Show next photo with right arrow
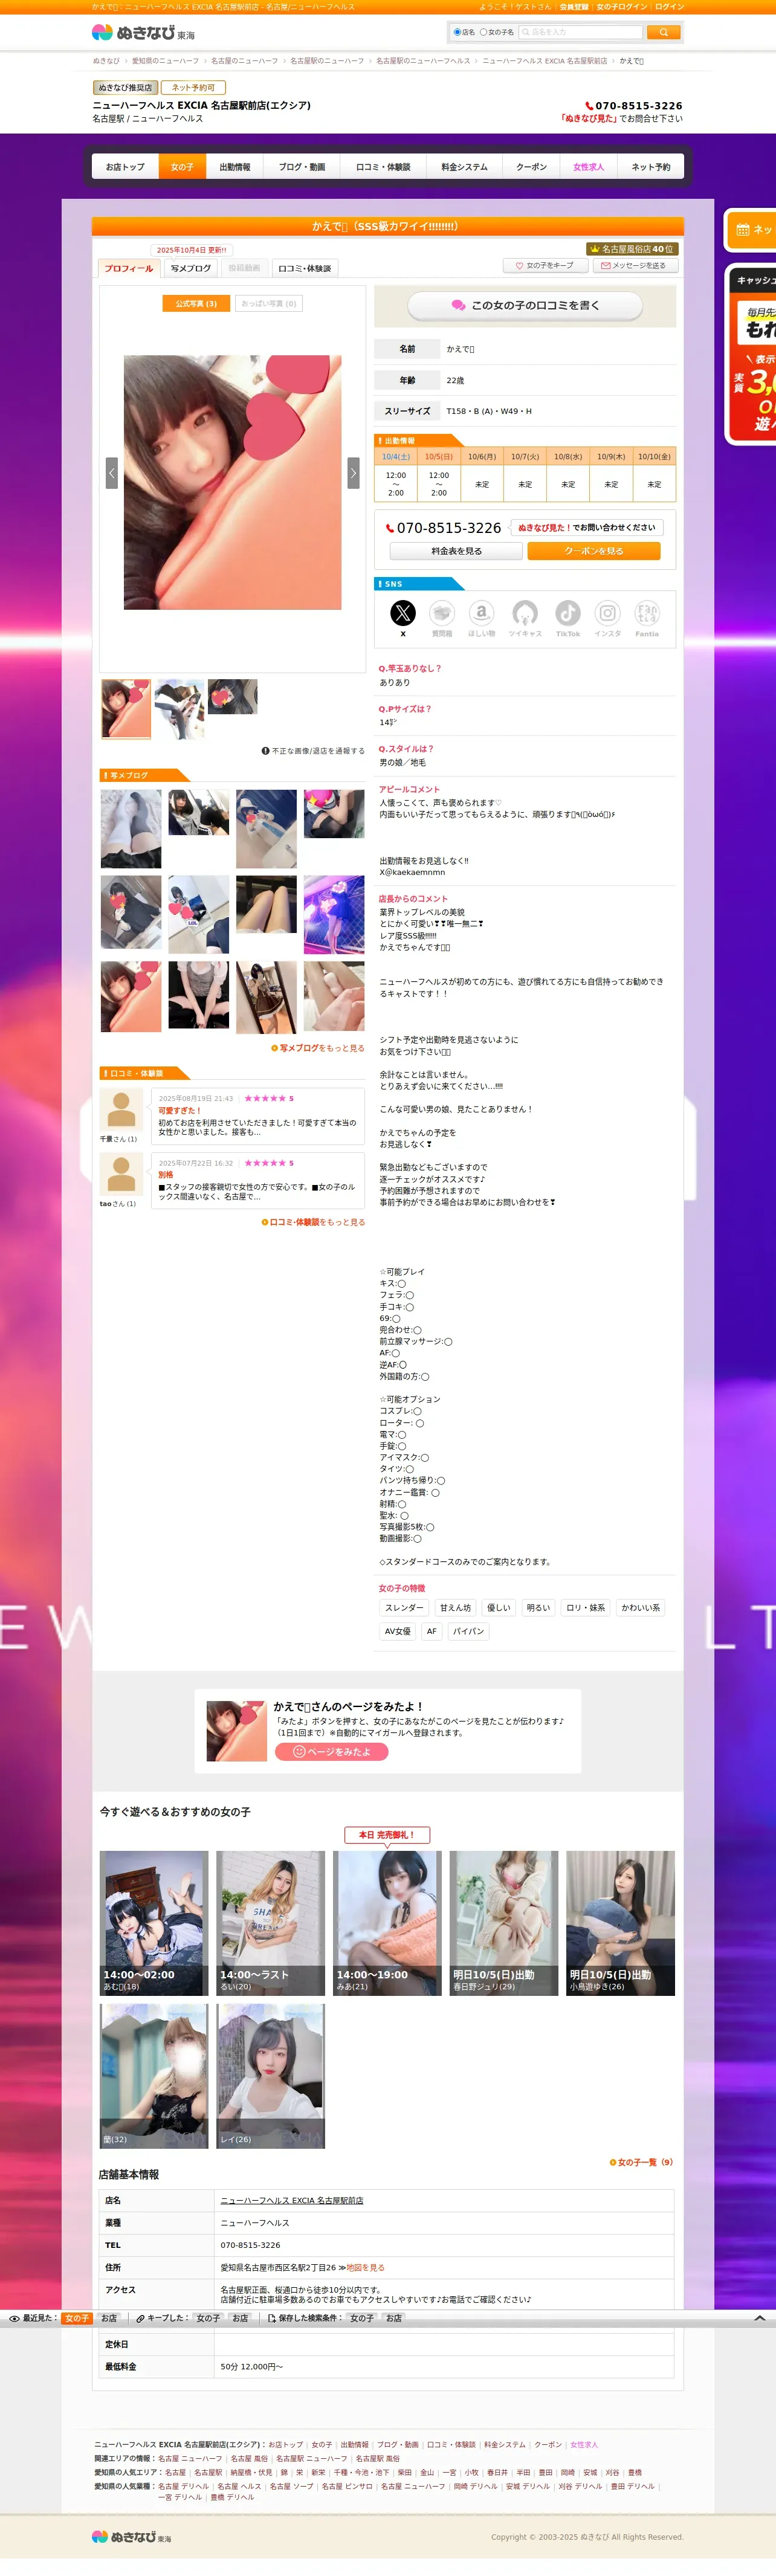This screenshot has width=776, height=2576. tap(353, 473)
